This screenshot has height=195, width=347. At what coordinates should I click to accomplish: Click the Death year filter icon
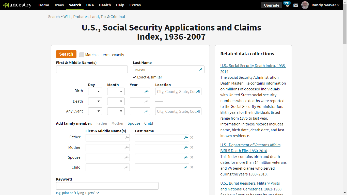click(147, 101)
